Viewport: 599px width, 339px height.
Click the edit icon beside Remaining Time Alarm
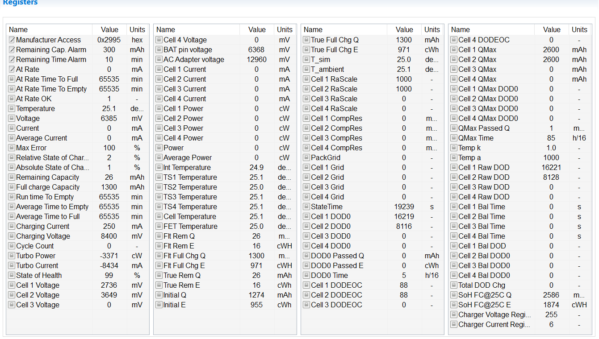click(x=12, y=60)
